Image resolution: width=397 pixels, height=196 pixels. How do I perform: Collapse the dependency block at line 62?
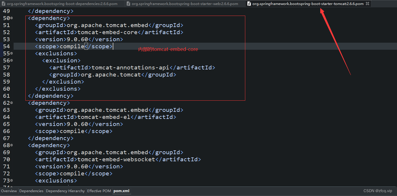coord(12,103)
